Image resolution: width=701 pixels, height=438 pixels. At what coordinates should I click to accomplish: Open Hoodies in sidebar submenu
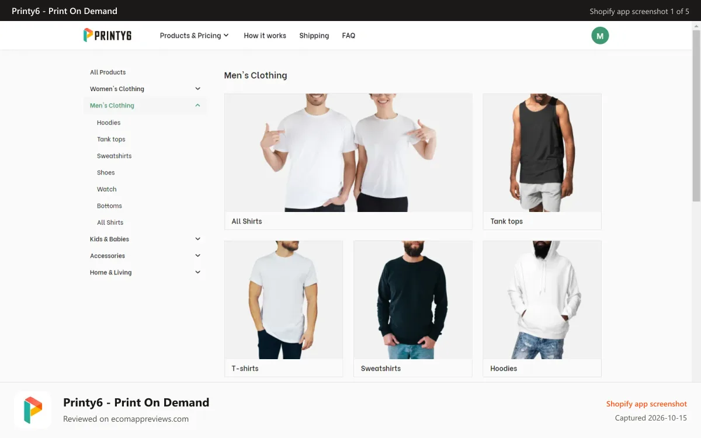coord(109,123)
